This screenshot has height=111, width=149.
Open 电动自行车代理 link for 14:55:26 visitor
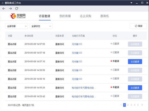pos(84,88)
